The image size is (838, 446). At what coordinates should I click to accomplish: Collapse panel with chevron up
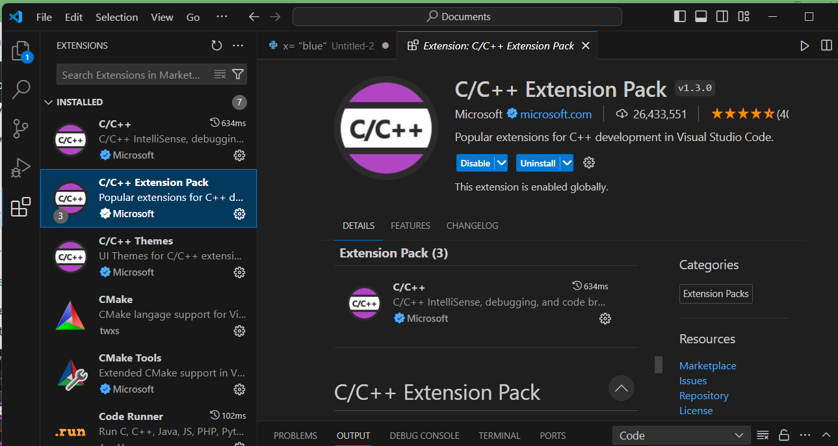[x=826, y=435]
